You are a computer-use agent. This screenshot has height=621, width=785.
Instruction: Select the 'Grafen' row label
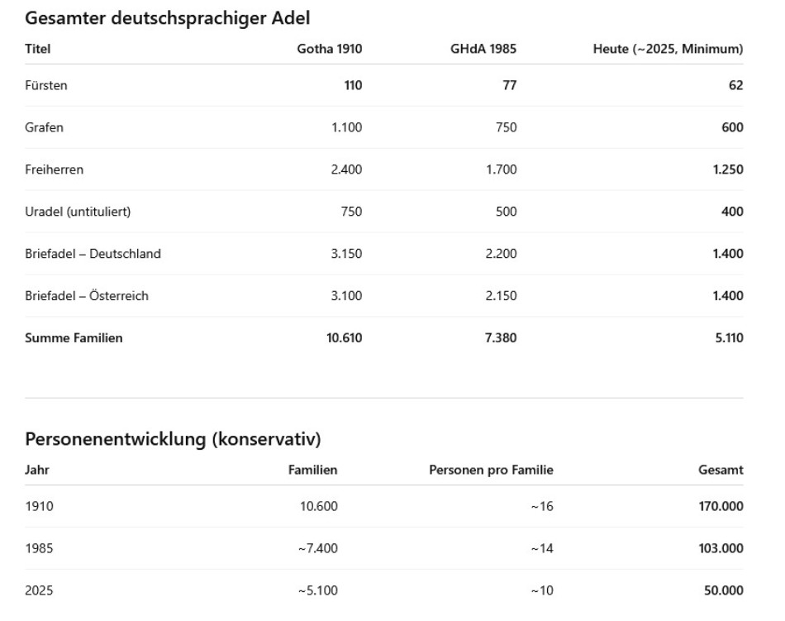click(x=44, y=127)
